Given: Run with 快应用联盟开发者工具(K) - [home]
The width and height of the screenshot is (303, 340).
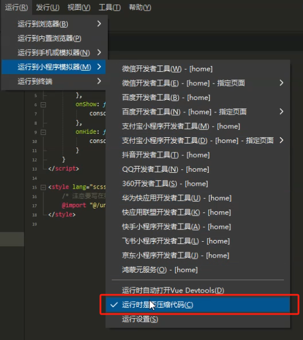Looking at the screenshot, I should (x=197, y=212).
